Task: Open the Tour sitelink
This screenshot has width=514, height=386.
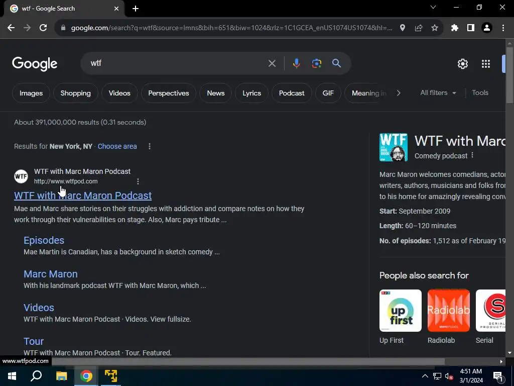Action: pos(34,341)
